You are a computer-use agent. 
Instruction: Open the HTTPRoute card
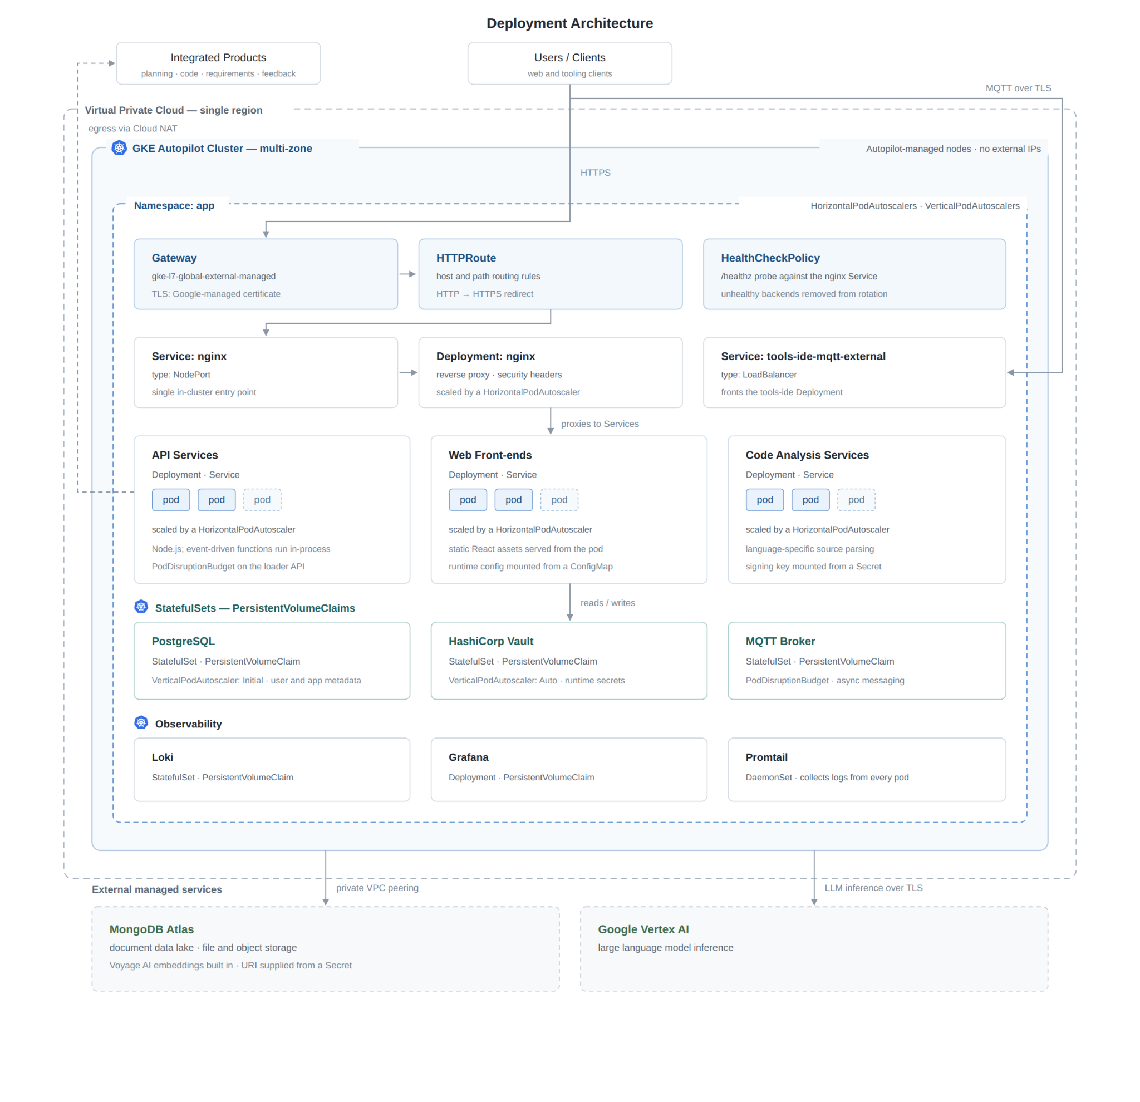550,274
